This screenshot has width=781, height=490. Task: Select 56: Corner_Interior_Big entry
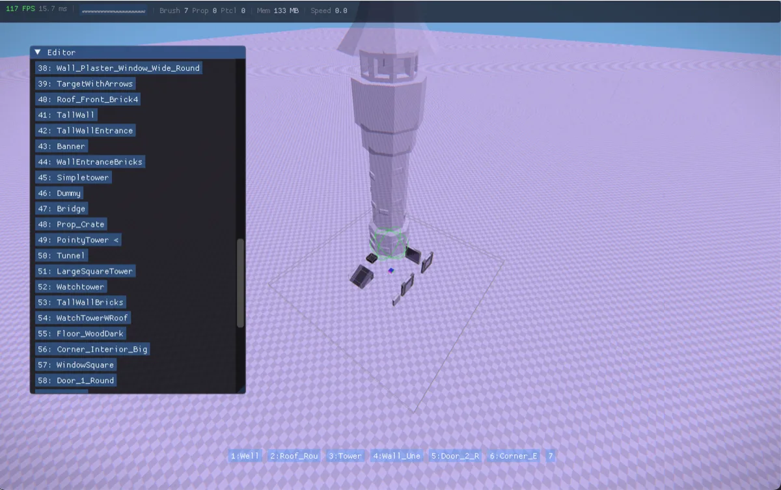(x=92, y=349)
